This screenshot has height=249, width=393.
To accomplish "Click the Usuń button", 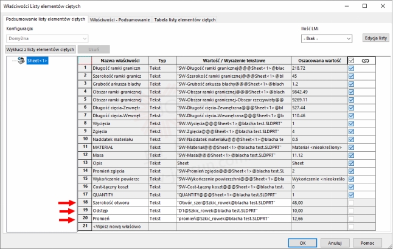I will (94, 49).
